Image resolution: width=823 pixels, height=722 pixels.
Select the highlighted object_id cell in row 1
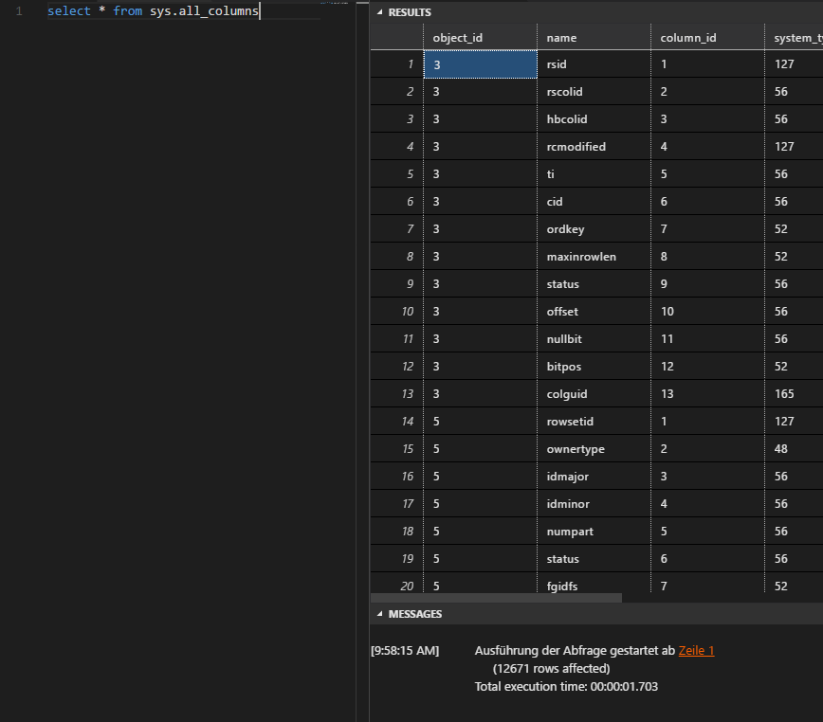click(x=479, y=63)
